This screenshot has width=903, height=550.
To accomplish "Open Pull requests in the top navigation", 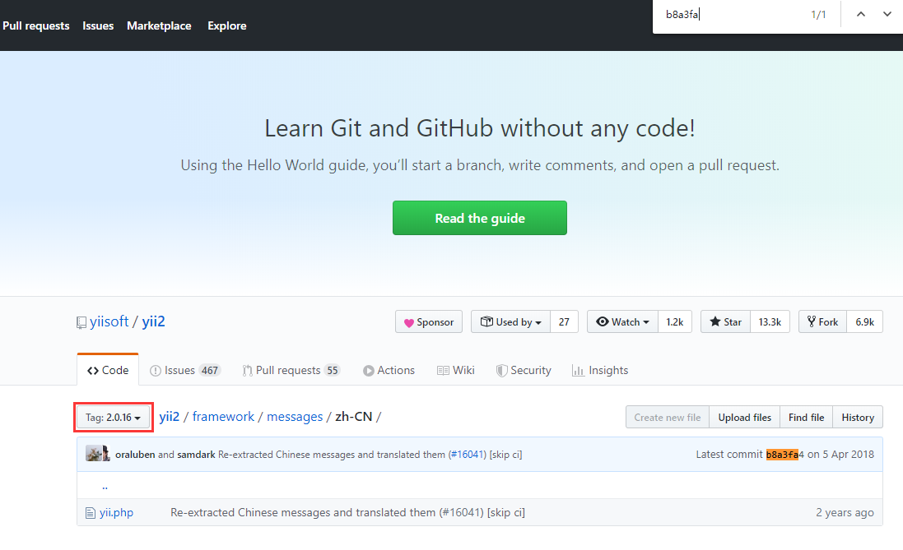I will (x=35, y=25).
